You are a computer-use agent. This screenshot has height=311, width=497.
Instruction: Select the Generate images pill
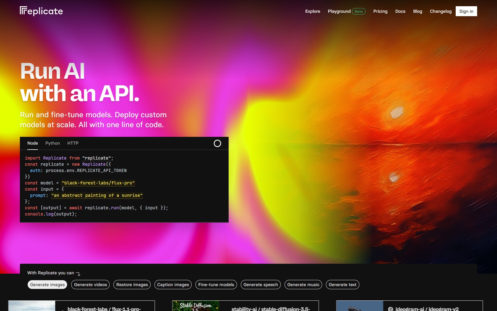click(x=48, y=285)
